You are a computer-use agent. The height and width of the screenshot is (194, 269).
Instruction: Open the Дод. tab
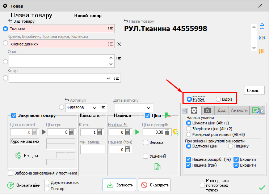pyautogui.click(x=222, y=110)
